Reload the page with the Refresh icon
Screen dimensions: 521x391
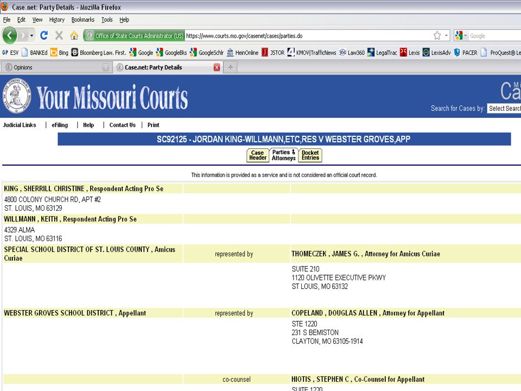click(44, 35)
